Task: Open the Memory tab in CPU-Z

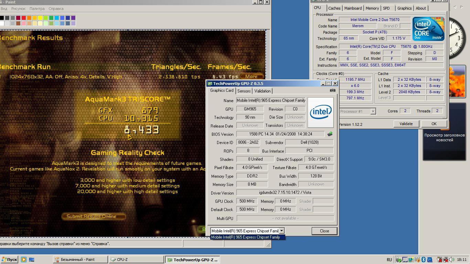Action: (372, 8)
